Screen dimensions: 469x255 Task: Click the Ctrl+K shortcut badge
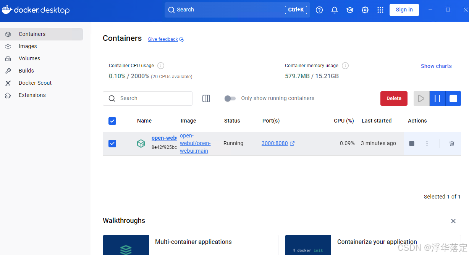tap(296, 10)
